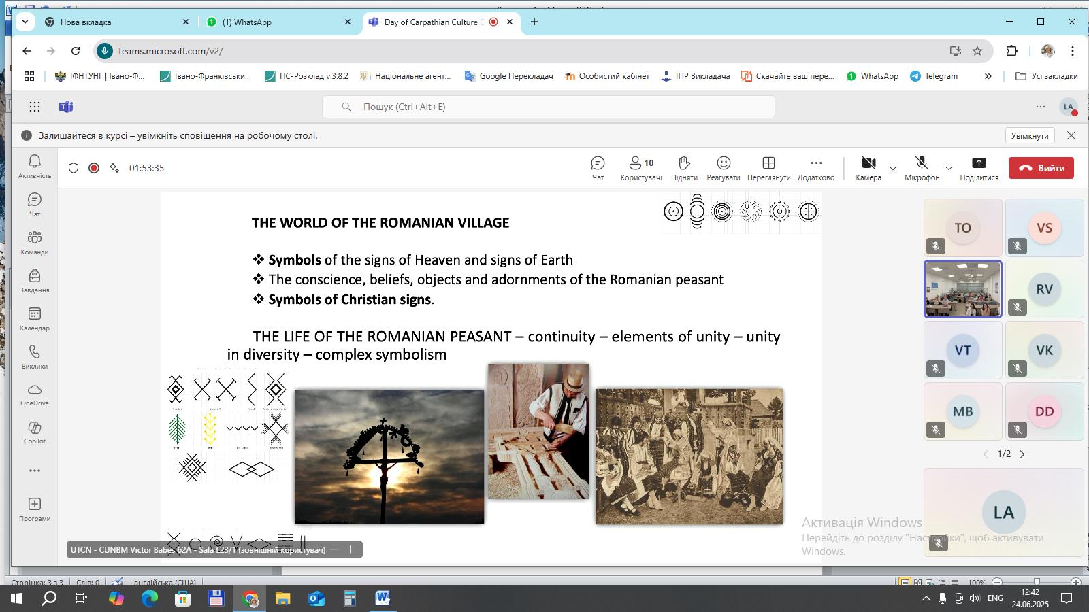Go back in browser history
This screenshot has width=1089, height=612.
[x=27, y=51]
